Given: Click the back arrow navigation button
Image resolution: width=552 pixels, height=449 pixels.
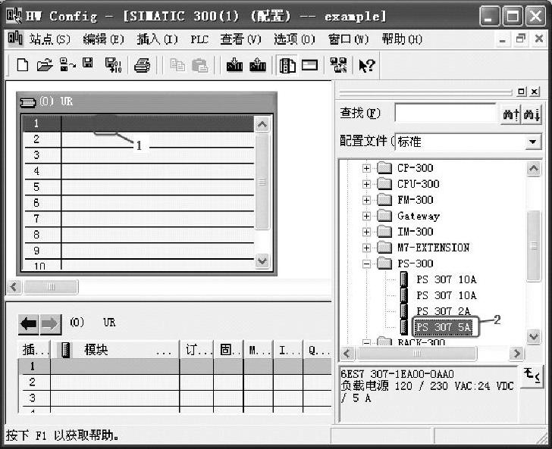Looking at the screenshot, I should 29,324.
